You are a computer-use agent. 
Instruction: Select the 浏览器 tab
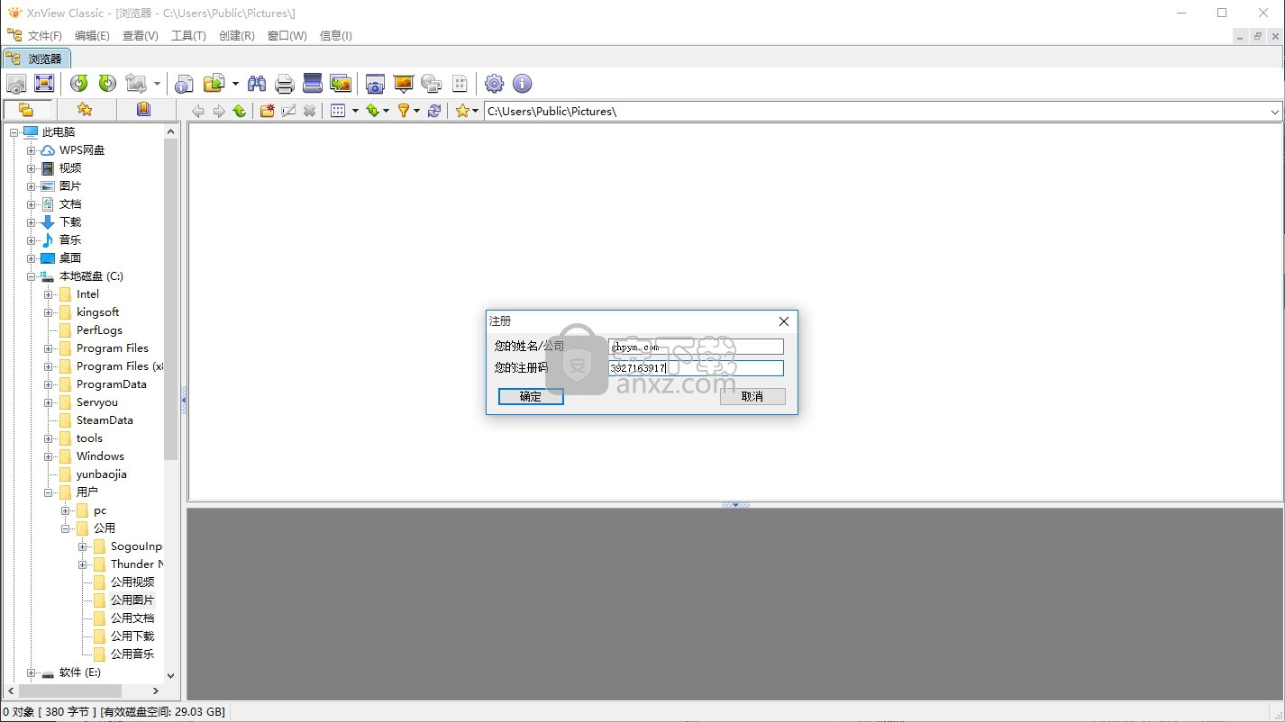coord(37,59)
